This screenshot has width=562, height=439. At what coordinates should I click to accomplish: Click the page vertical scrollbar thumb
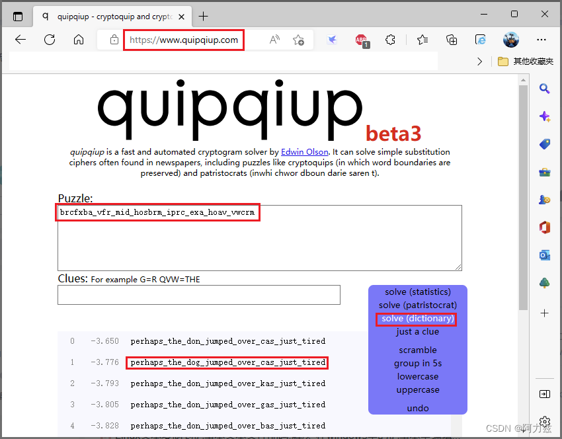coord(523,197)
